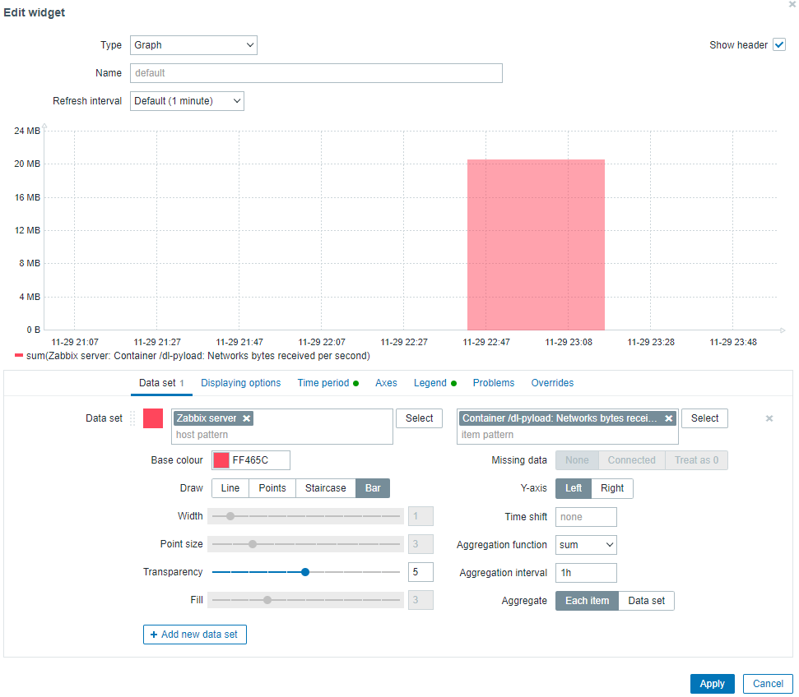Open the Aggregation function dropdown
The height and width of the screenshot is (697, 799).
point(586,545)
